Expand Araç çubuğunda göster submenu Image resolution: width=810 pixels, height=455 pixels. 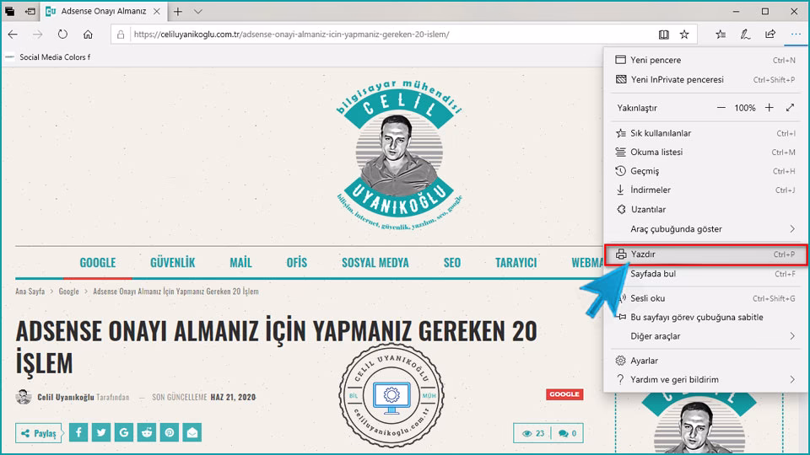[x=705, y=229]
